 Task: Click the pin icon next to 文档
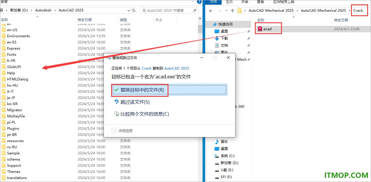[x=248, y=45]
